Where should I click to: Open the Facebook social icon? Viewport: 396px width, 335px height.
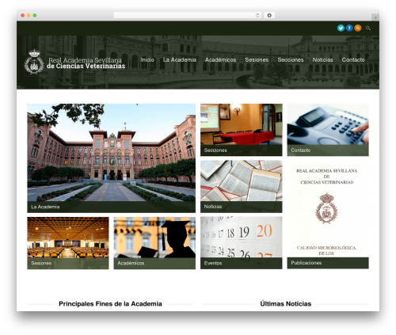coord(349,28)
